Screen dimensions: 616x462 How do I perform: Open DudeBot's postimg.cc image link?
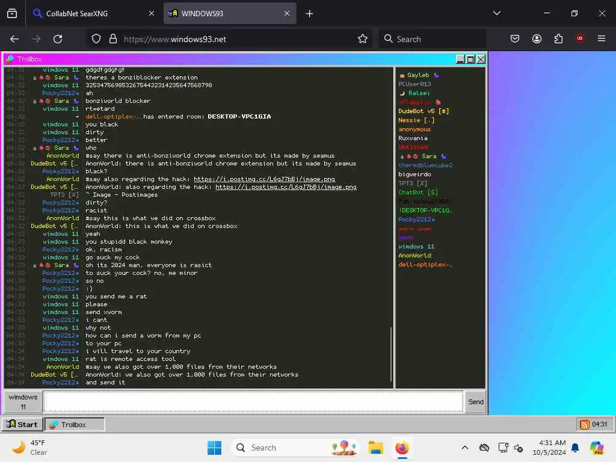tap(286, 187)
